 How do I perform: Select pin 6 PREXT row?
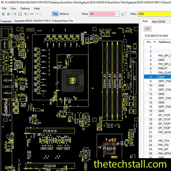click(158, 68)
